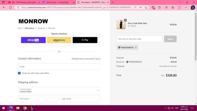Open Edge settings and more menu
The image size is (197, 111).
[186, 7]
